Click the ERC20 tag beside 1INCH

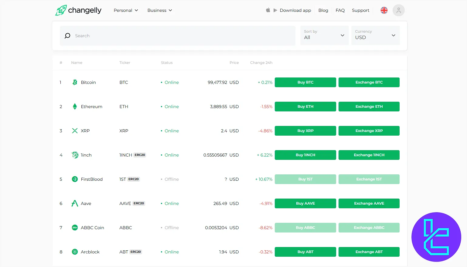click(x=140, y=155)
